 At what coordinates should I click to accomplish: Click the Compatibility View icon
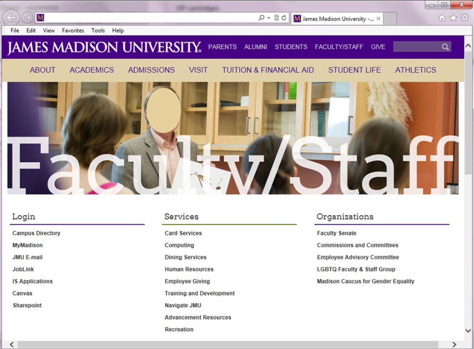coord(276,18)
